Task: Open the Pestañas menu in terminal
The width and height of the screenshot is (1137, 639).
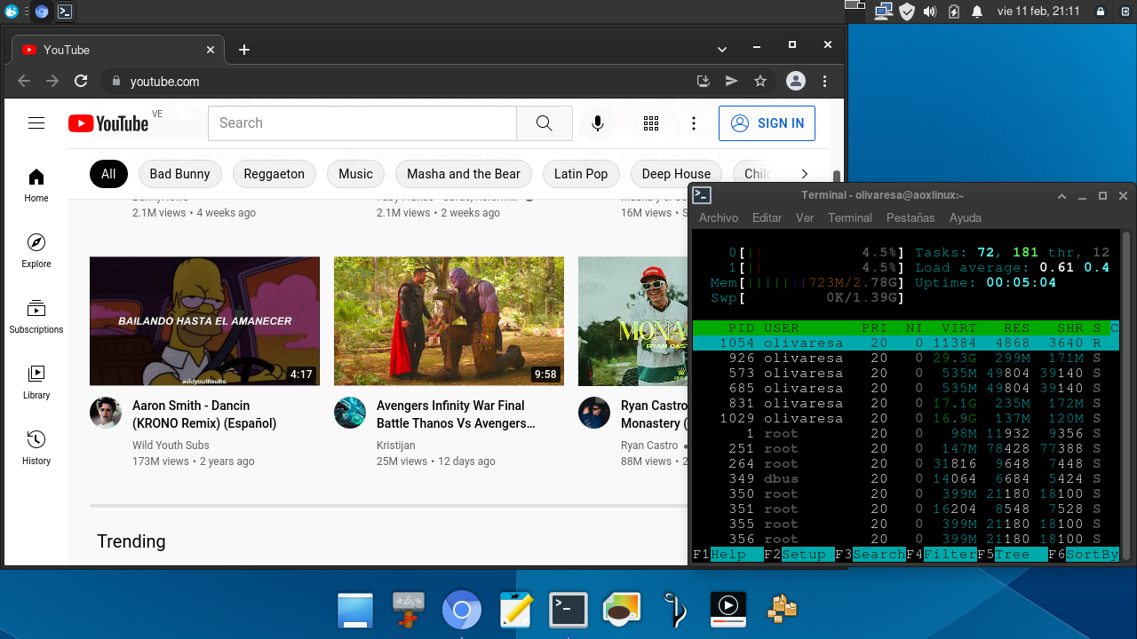Action: 910,217
